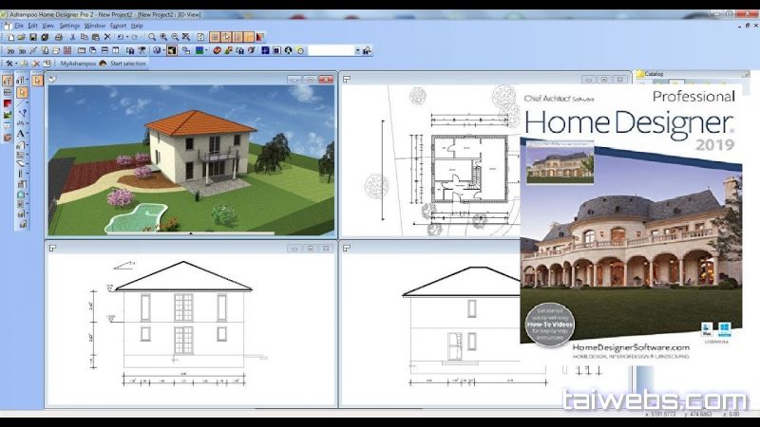
Task: Click the red ball render icon
Action: 218,50
